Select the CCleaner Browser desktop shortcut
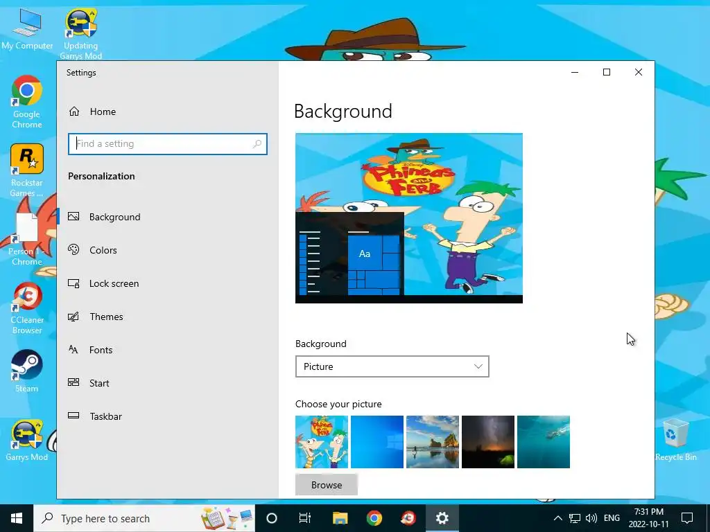Image resolution: width=710 pixels, height=532 pixels. [27, 308]
